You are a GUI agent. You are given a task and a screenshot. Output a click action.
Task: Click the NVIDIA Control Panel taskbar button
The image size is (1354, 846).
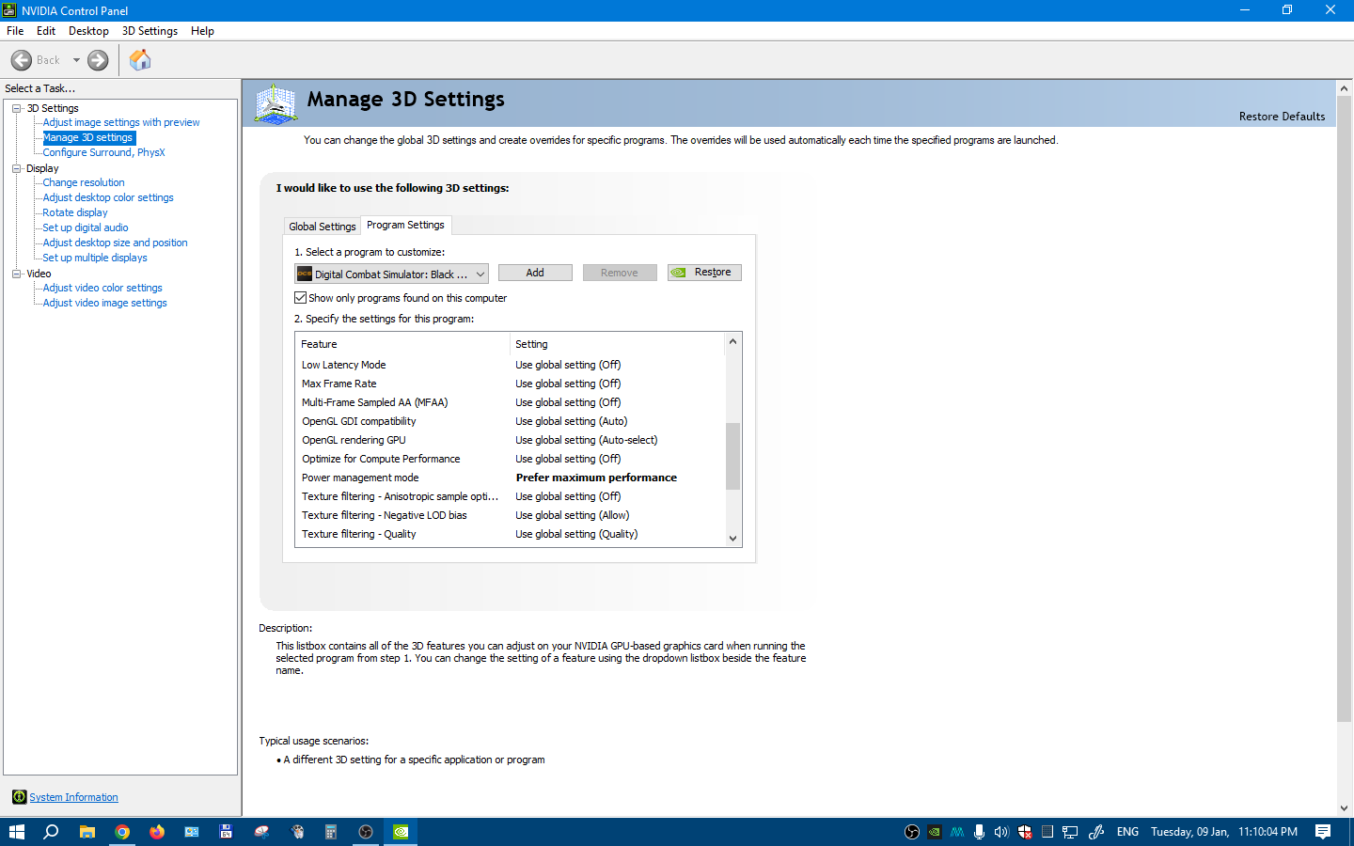[401, 832]
